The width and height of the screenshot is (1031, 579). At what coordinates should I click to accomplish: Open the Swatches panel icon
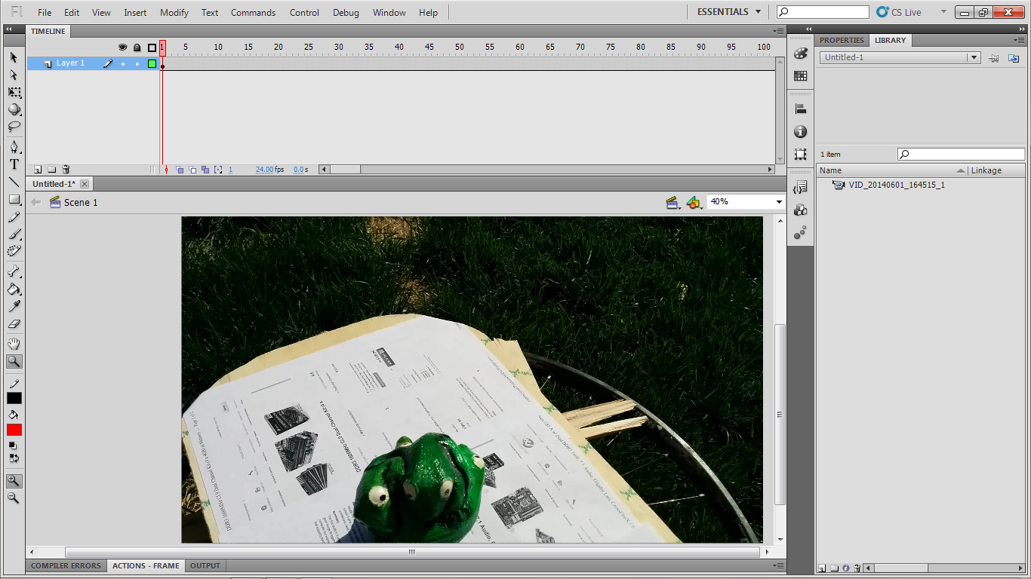[801, 76]
